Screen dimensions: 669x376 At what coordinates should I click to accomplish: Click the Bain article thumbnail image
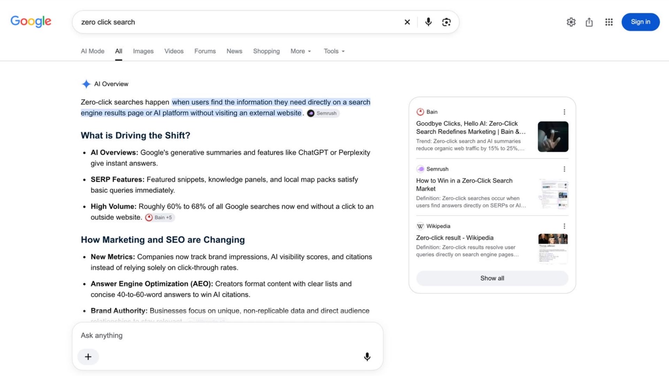pyautogui.click(x=553, y=136)
